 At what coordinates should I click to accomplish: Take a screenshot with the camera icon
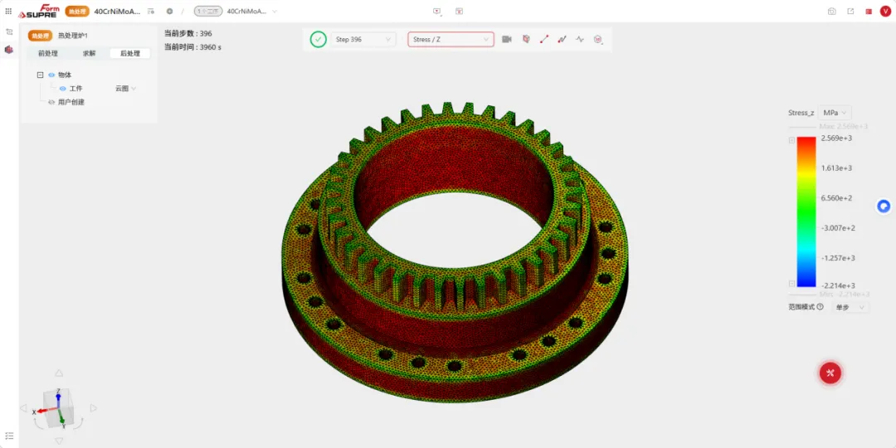pyautogui.click(x=832, y=11)
